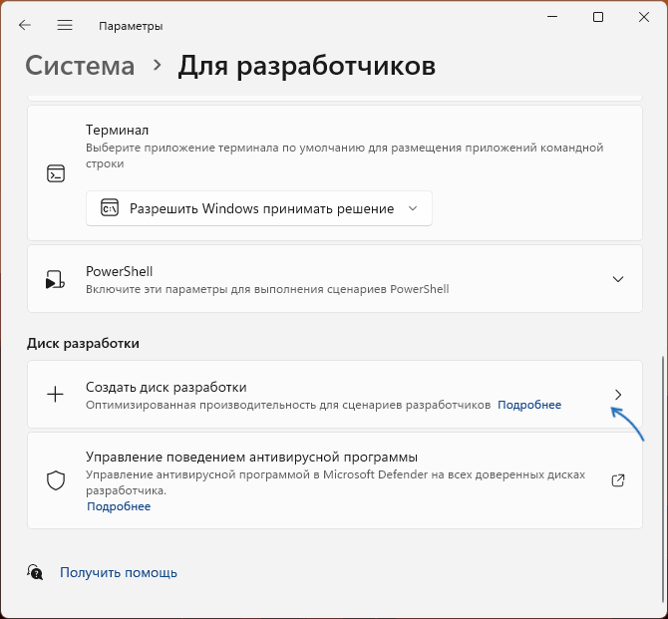
Task: Navigate to Система breadcrumb
Action: point(80,66)
